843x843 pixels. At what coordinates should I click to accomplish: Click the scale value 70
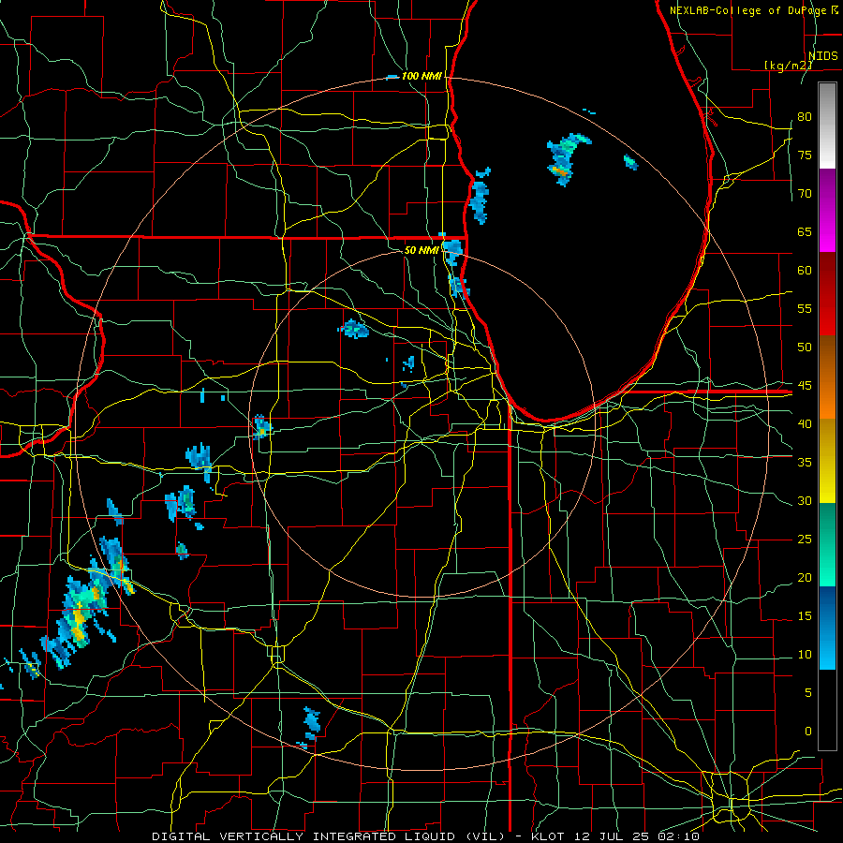pyautogui.click(x=805, y=194)
